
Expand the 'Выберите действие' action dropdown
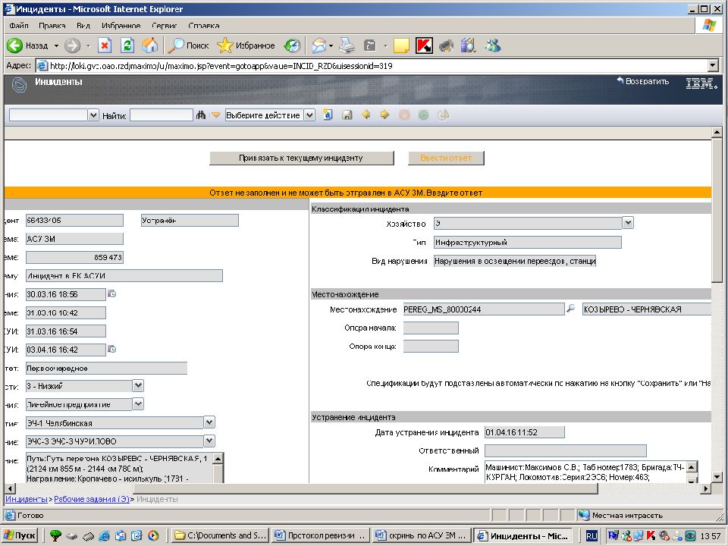309,115
